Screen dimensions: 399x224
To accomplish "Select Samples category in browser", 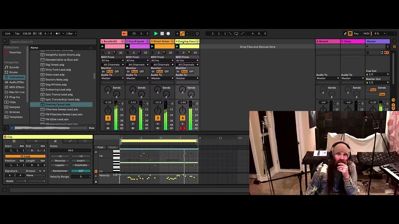I will (x=15, y=107).
